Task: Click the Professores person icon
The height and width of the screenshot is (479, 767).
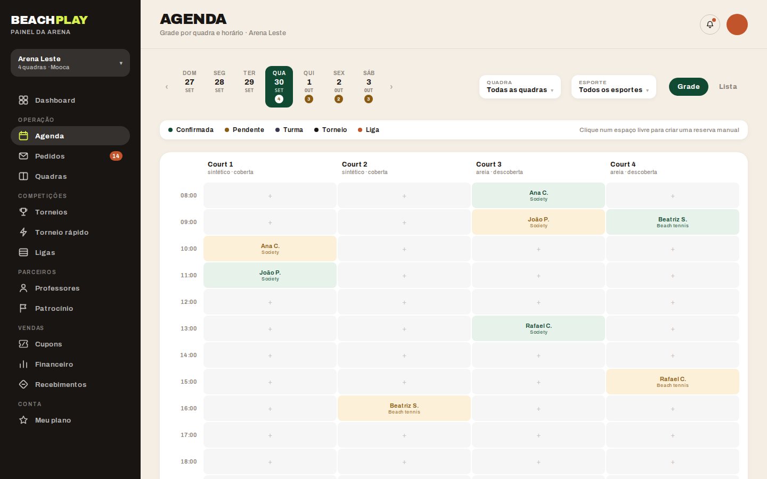Action: (23, 288)
